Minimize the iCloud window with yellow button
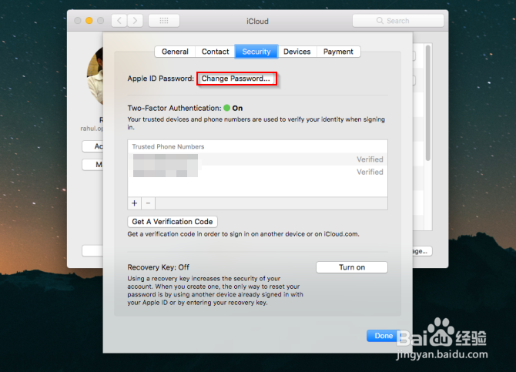The height and width of the screenshot is (372, 516). pos(89,21)
